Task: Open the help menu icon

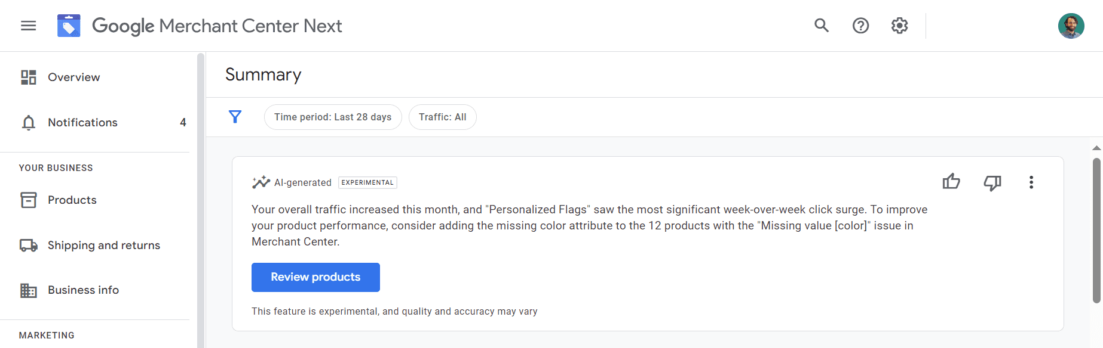Action: (860, 26)
